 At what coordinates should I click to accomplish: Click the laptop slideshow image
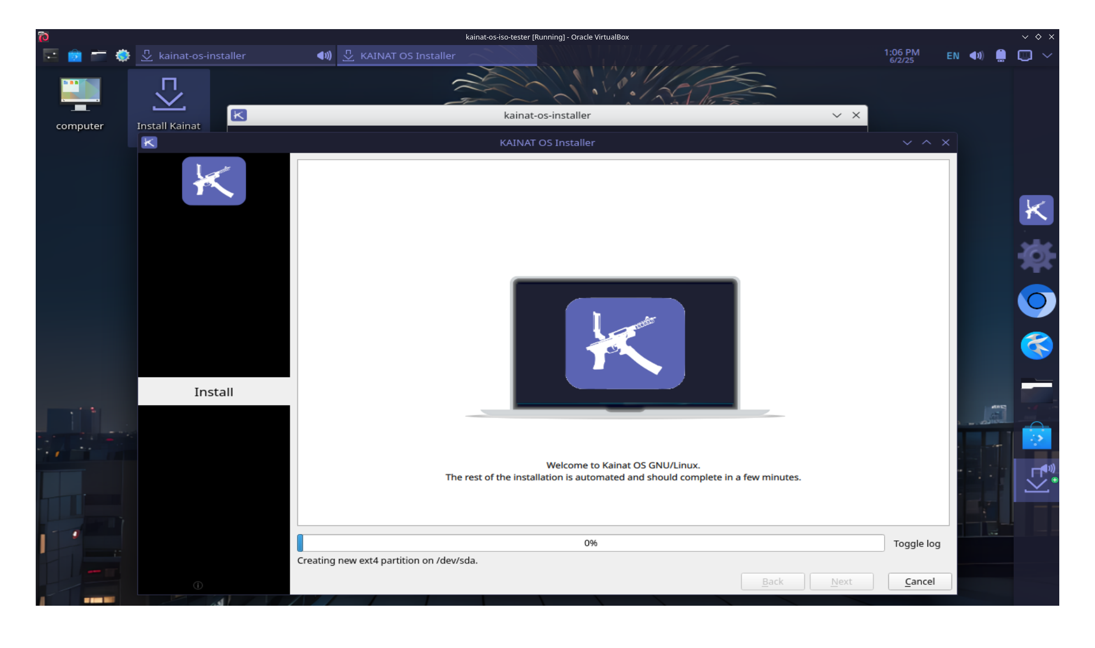(625, 347)
